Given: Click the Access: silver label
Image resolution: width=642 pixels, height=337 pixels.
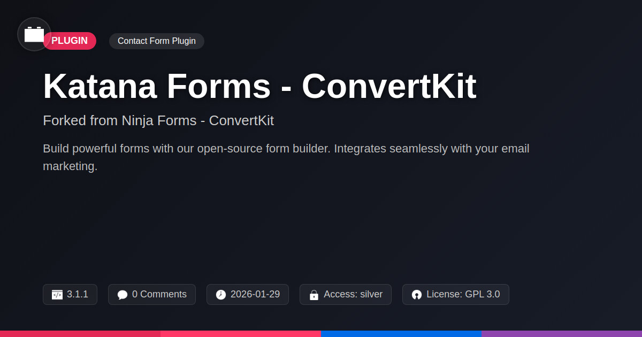Looking at the screenshot, I should (353, 294).
